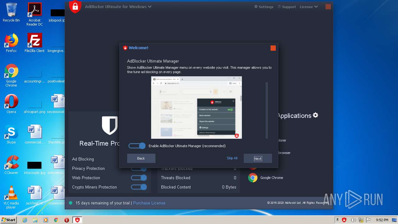398x224 pixels.
Task: Click the AdBlocker Ultimate taskbar button
Action: 77,220
